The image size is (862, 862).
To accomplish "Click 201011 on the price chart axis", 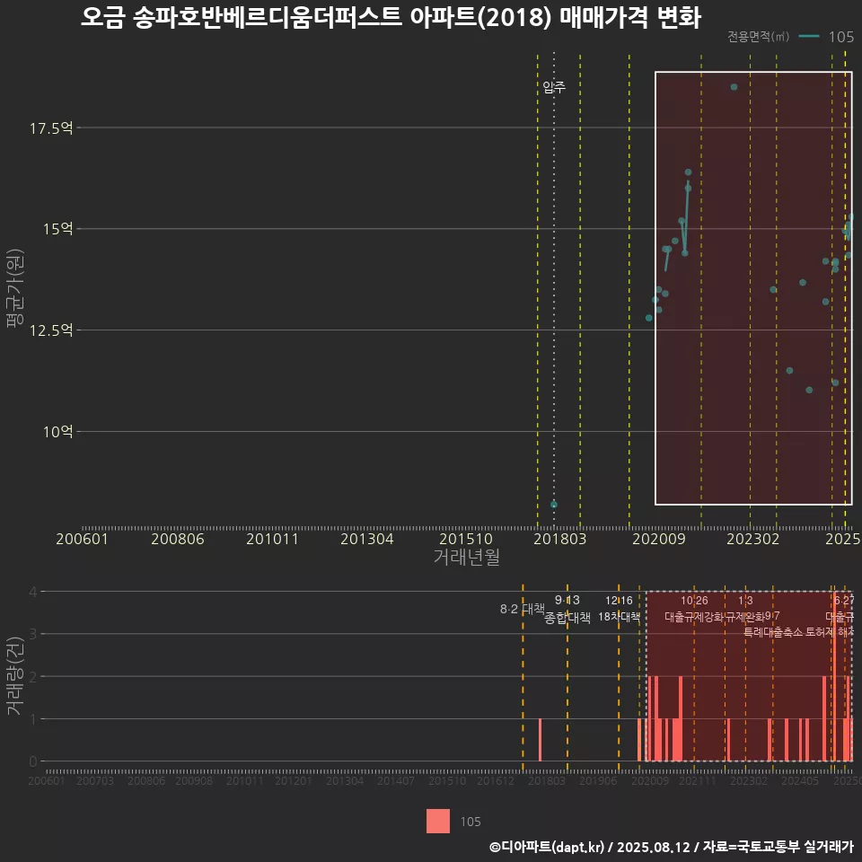I will pos(272,539).
